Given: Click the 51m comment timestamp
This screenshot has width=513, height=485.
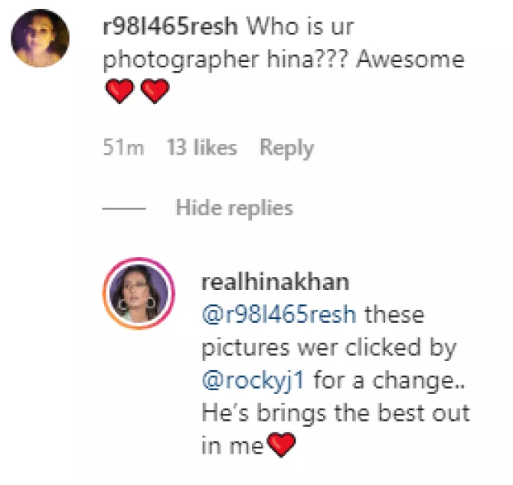Looking at the screenshot, I should tap(123, 148).
